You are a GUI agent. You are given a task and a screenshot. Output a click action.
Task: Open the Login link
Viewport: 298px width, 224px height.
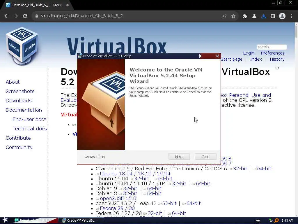pos(249,53)
